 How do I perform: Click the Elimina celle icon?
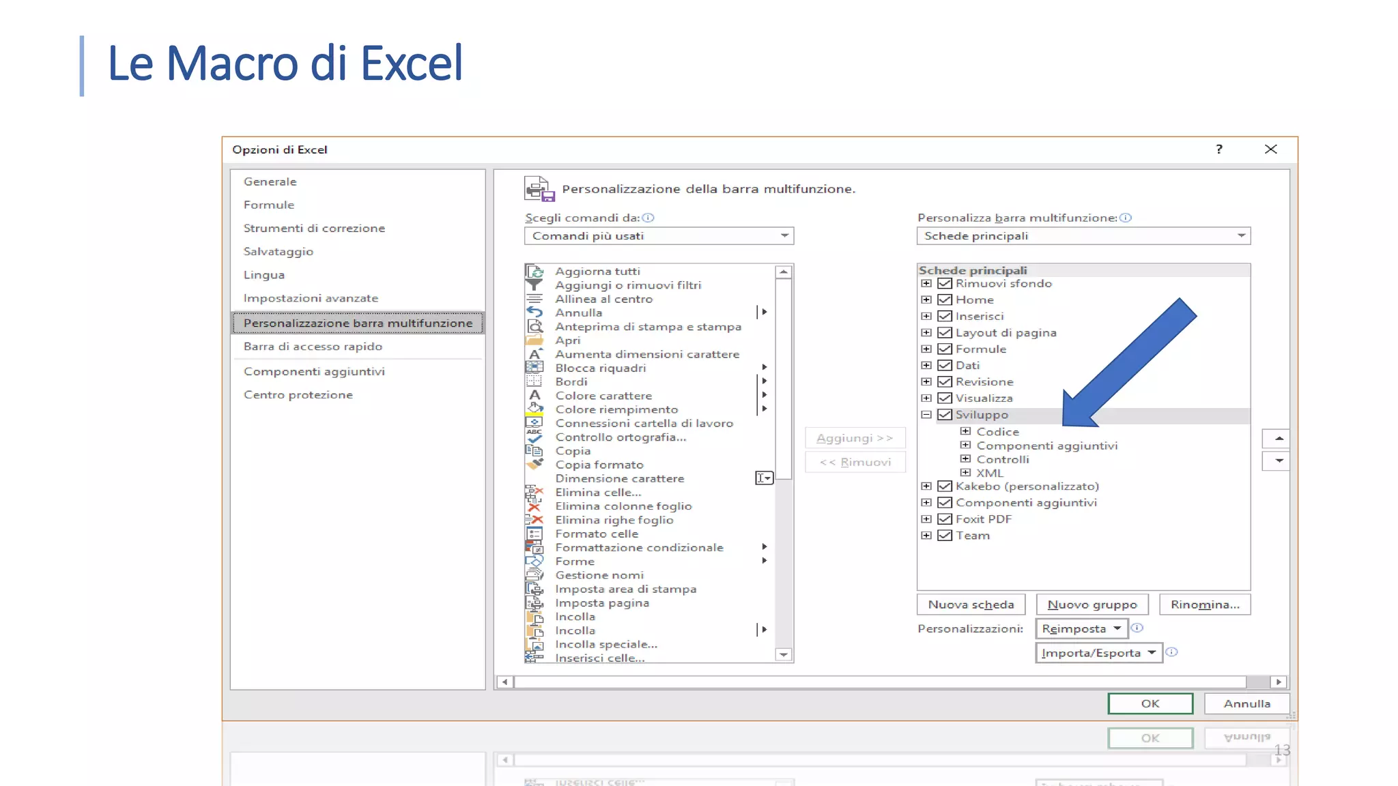[534, 493]
